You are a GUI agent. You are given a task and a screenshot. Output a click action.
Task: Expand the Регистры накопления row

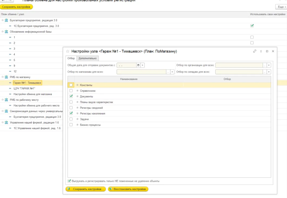click(77, 113)
